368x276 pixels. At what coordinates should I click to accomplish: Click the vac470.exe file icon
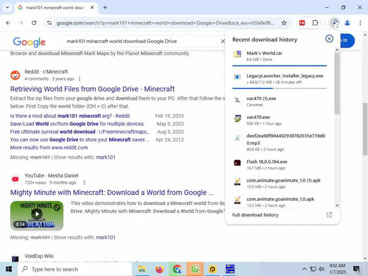[237, 118]
